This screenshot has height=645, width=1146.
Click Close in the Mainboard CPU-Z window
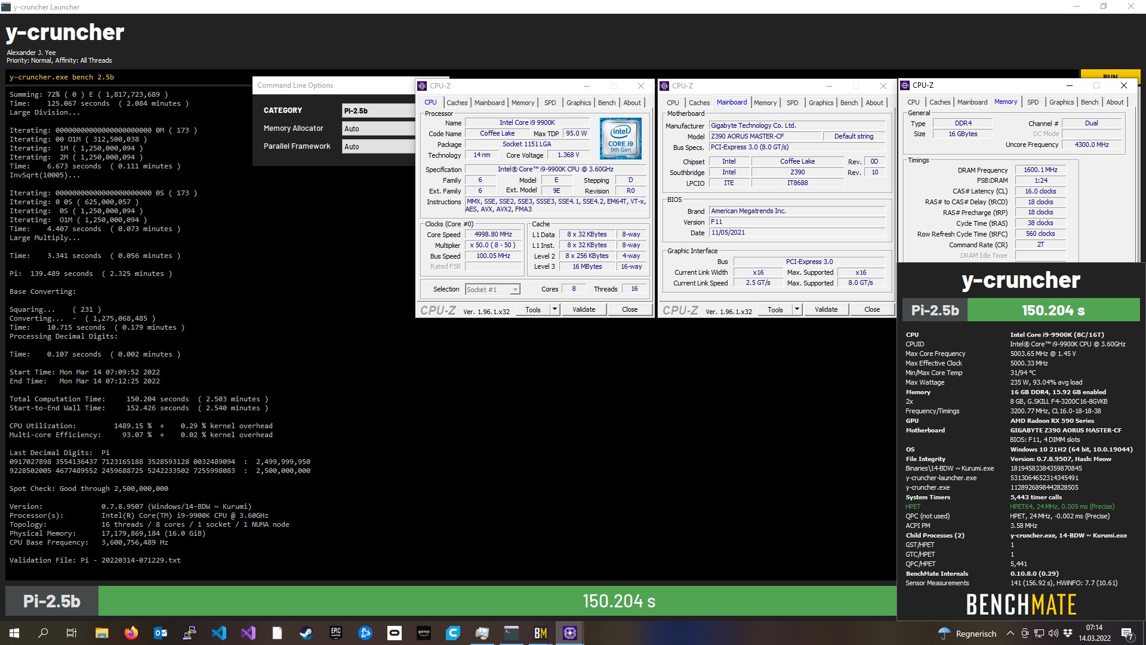coord(872,309)
